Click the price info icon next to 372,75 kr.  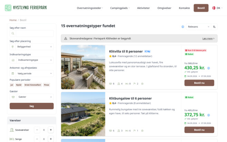209,115
